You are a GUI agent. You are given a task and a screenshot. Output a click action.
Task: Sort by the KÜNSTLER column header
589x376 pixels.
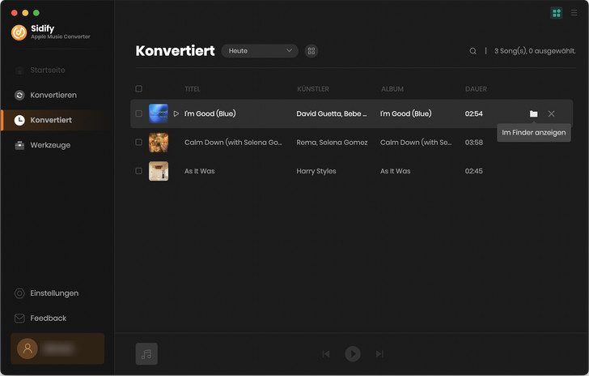tap(313, 89)
